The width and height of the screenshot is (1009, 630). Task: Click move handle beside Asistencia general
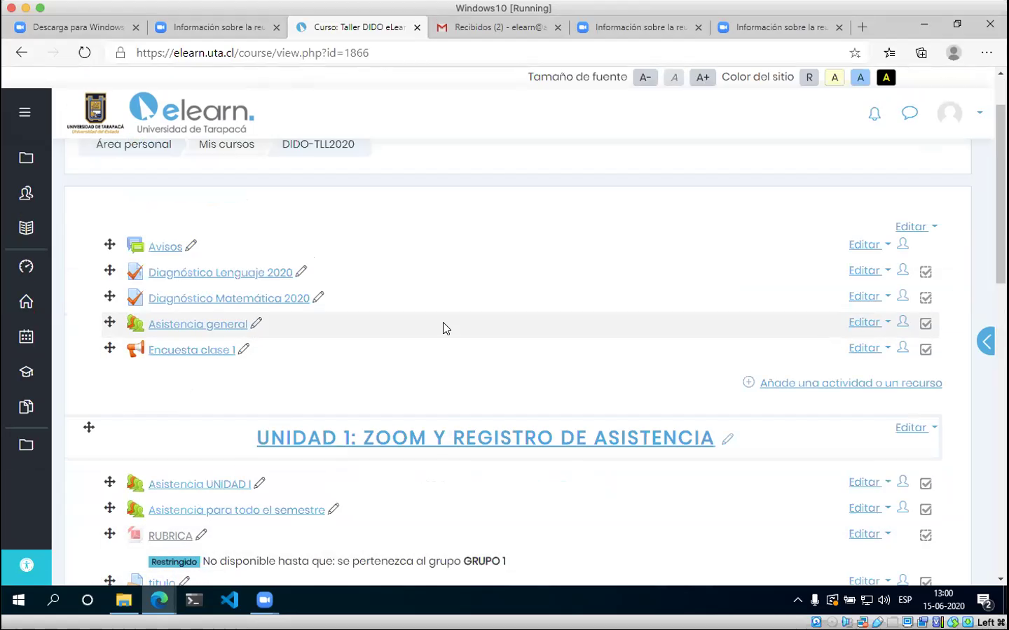point(110,322)
